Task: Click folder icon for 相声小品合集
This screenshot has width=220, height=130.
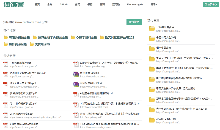Action: click(152, 49)
